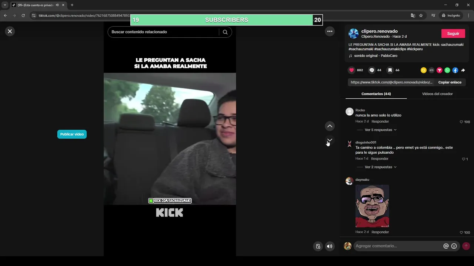Image resolution: width=474 pixels, height=266 pixels.
Task: Switch to Videos del creador tab
Action: pyautogui.click(x=437, y=94)
